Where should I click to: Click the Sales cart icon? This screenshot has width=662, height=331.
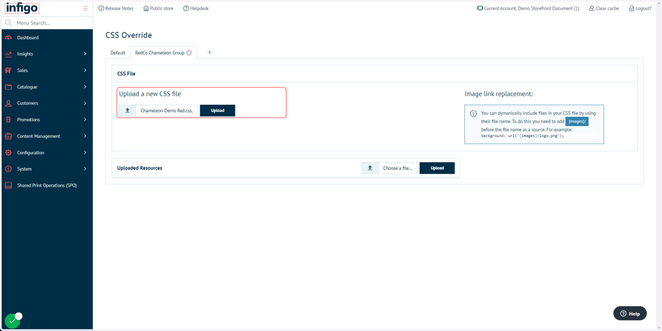[x=8, y=70]
